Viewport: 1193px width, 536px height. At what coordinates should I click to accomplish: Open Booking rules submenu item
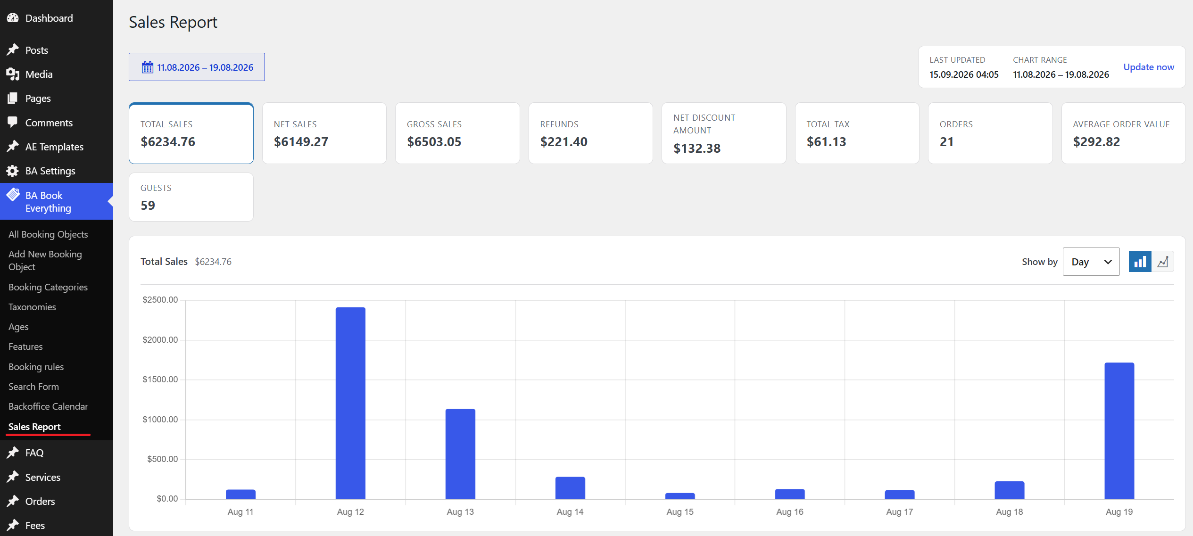[x=36, y=367]
